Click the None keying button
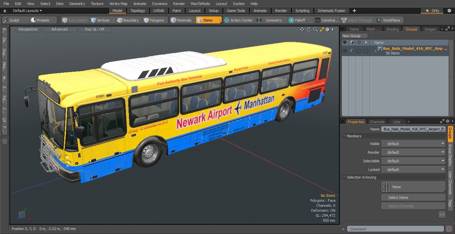The width and height of the screenshot is (455, 234). (413, 187)
